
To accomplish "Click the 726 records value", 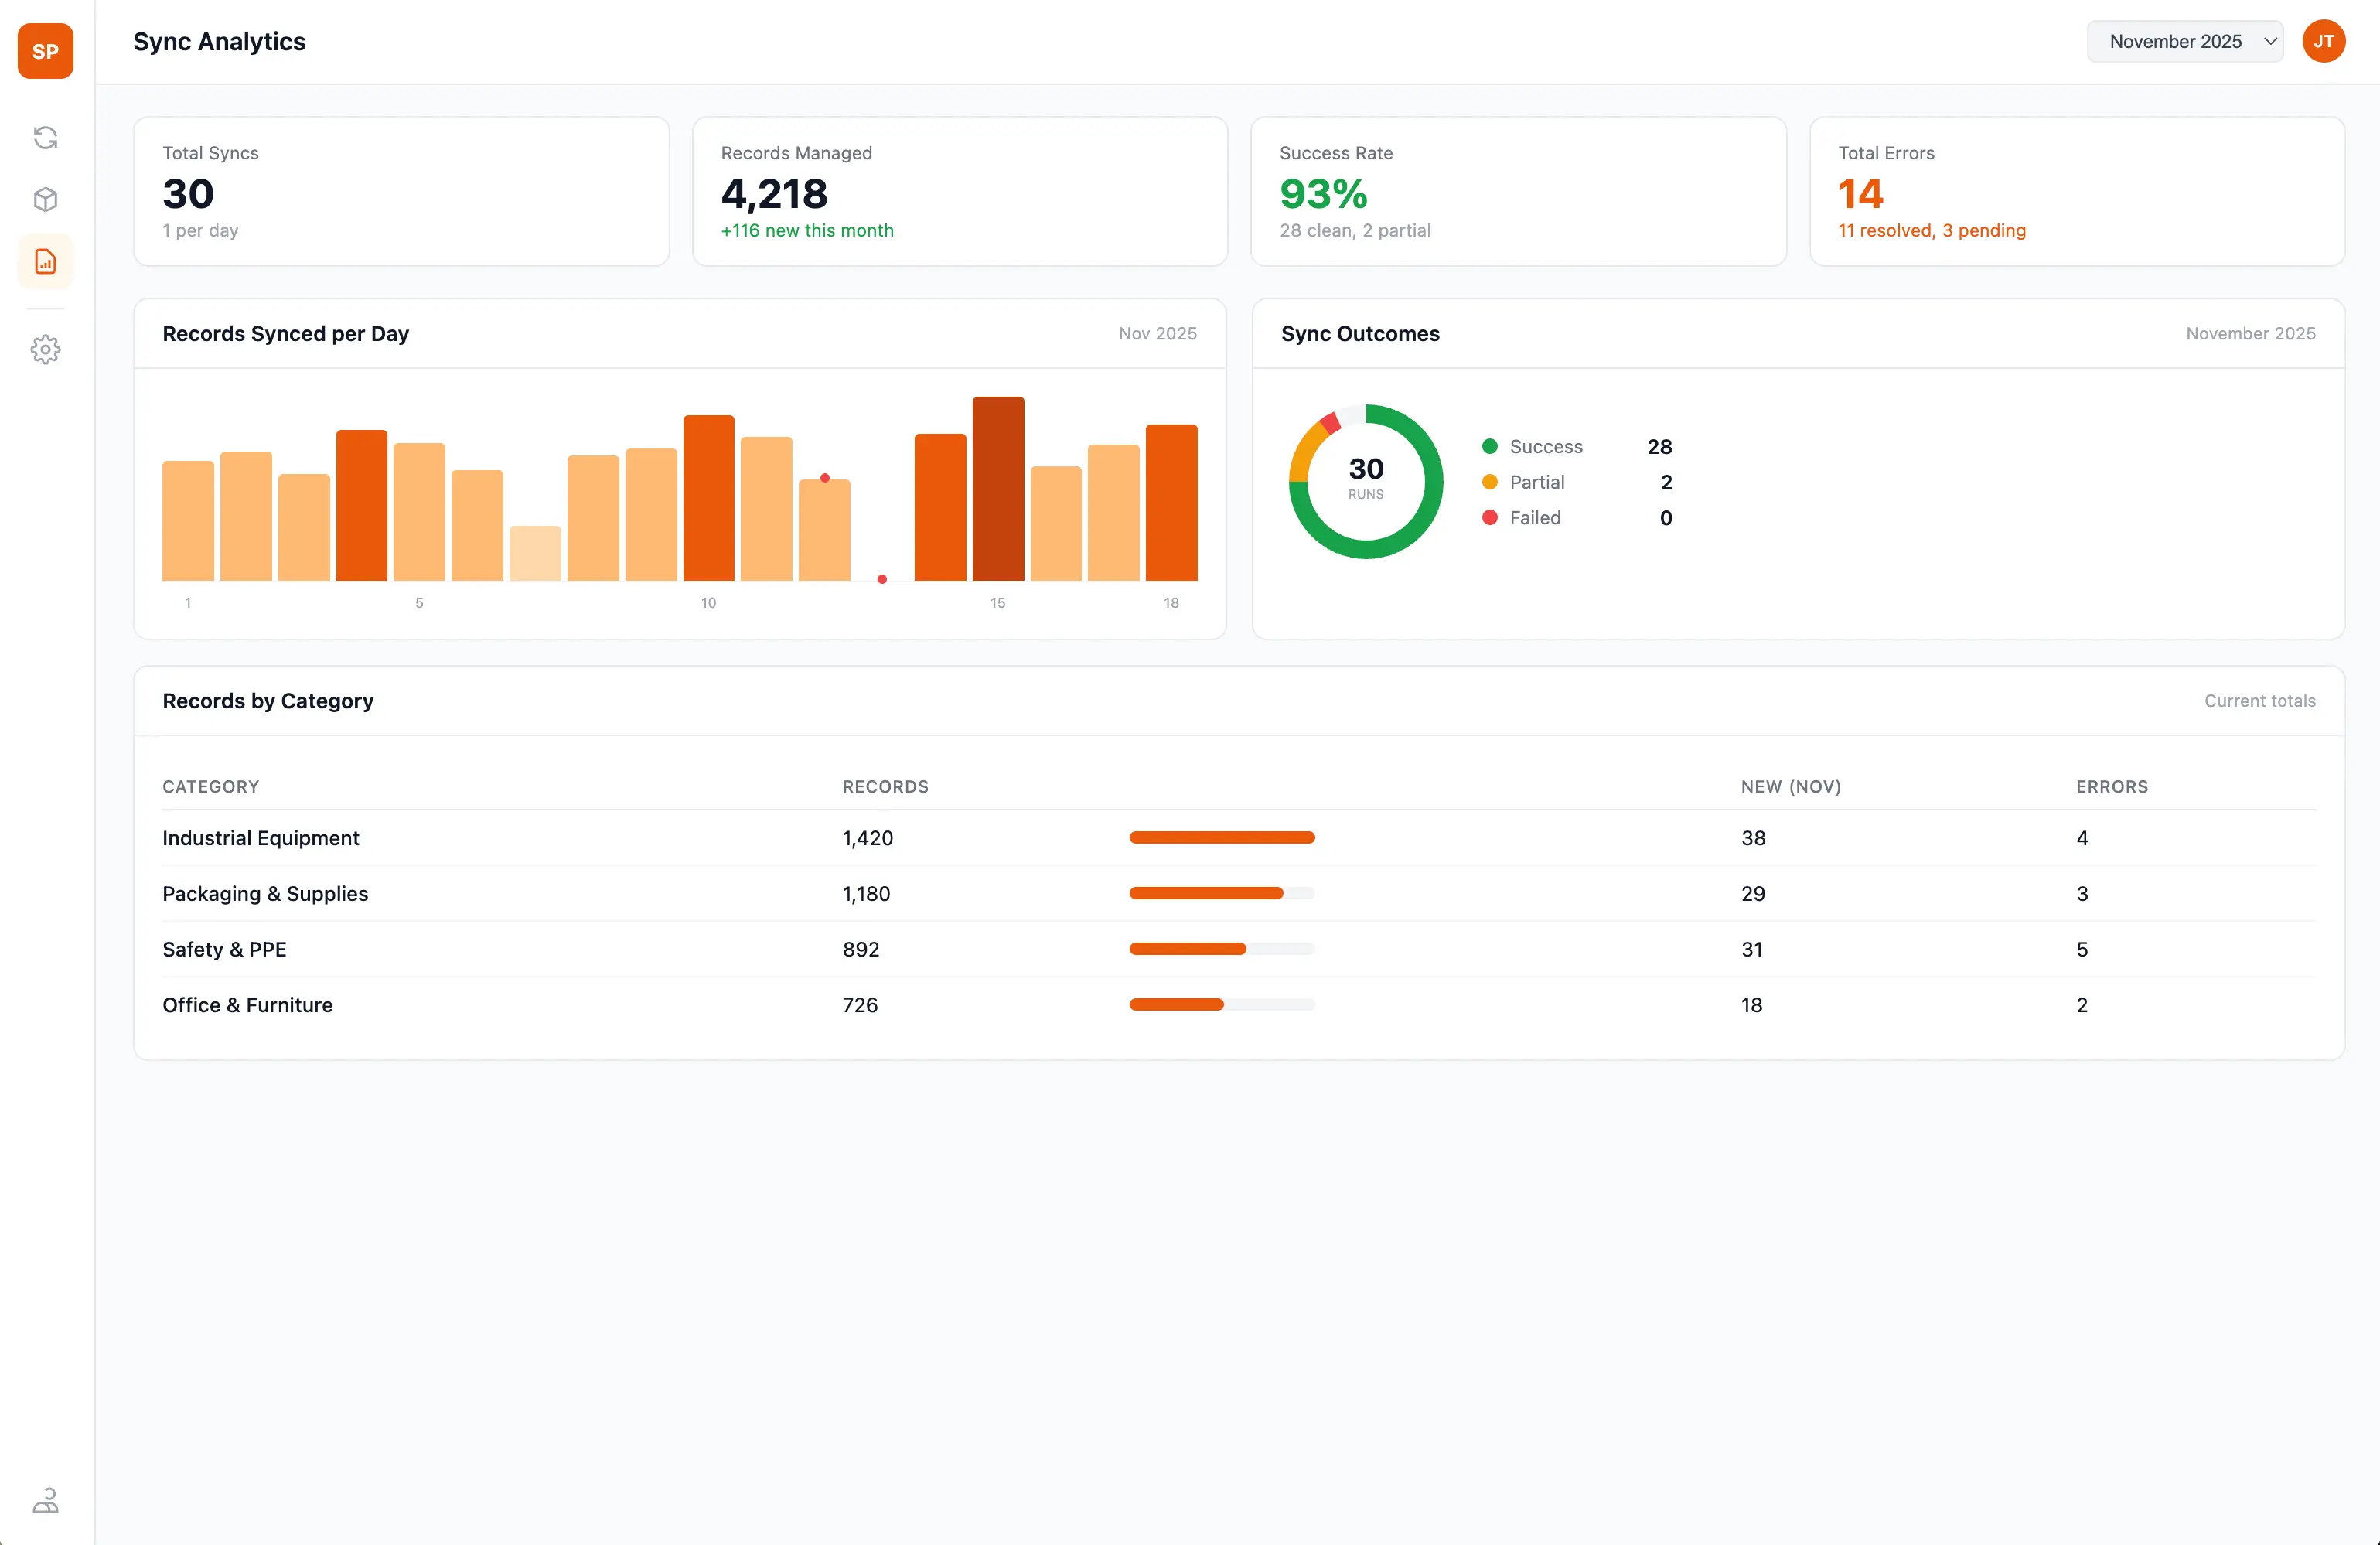I will coord(860,1005).
